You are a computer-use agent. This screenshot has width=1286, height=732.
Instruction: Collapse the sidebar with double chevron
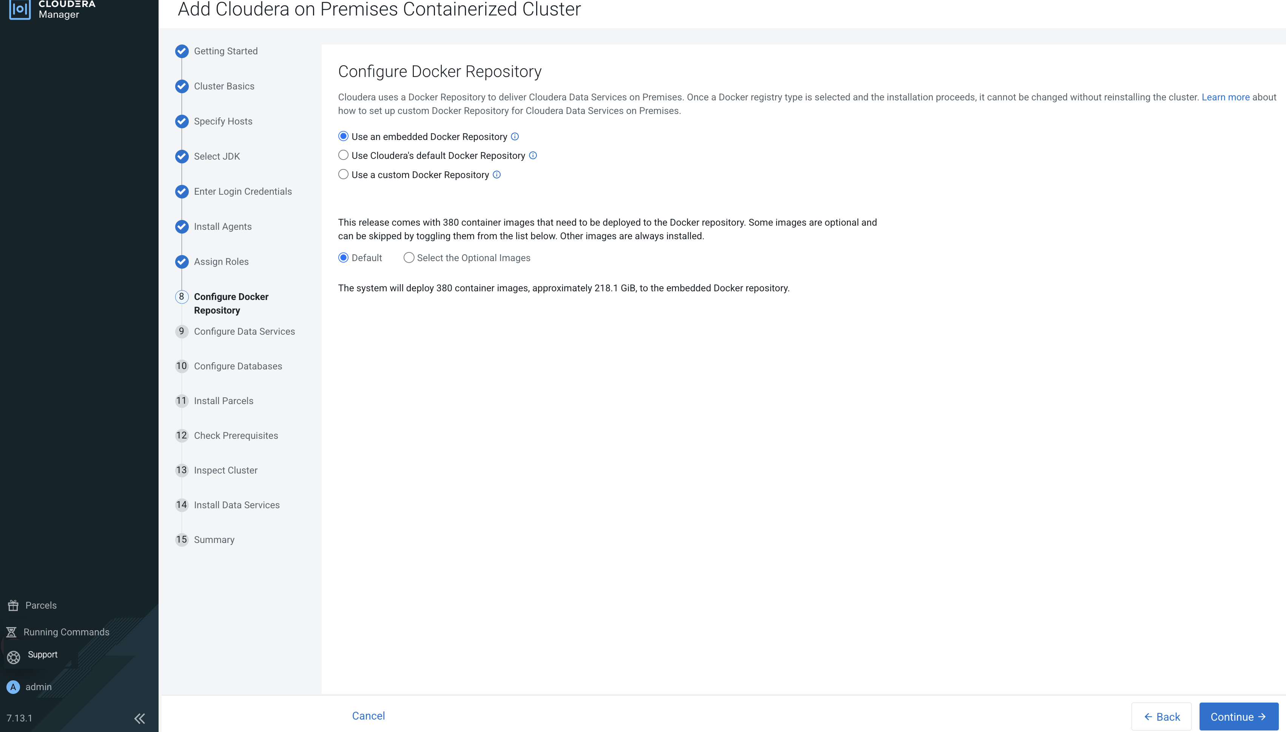tap(139, 718)
